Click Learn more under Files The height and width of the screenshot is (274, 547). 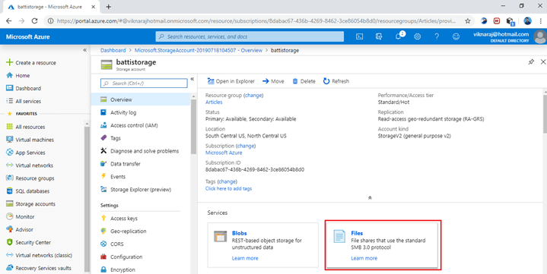click(x=364, y=258)
